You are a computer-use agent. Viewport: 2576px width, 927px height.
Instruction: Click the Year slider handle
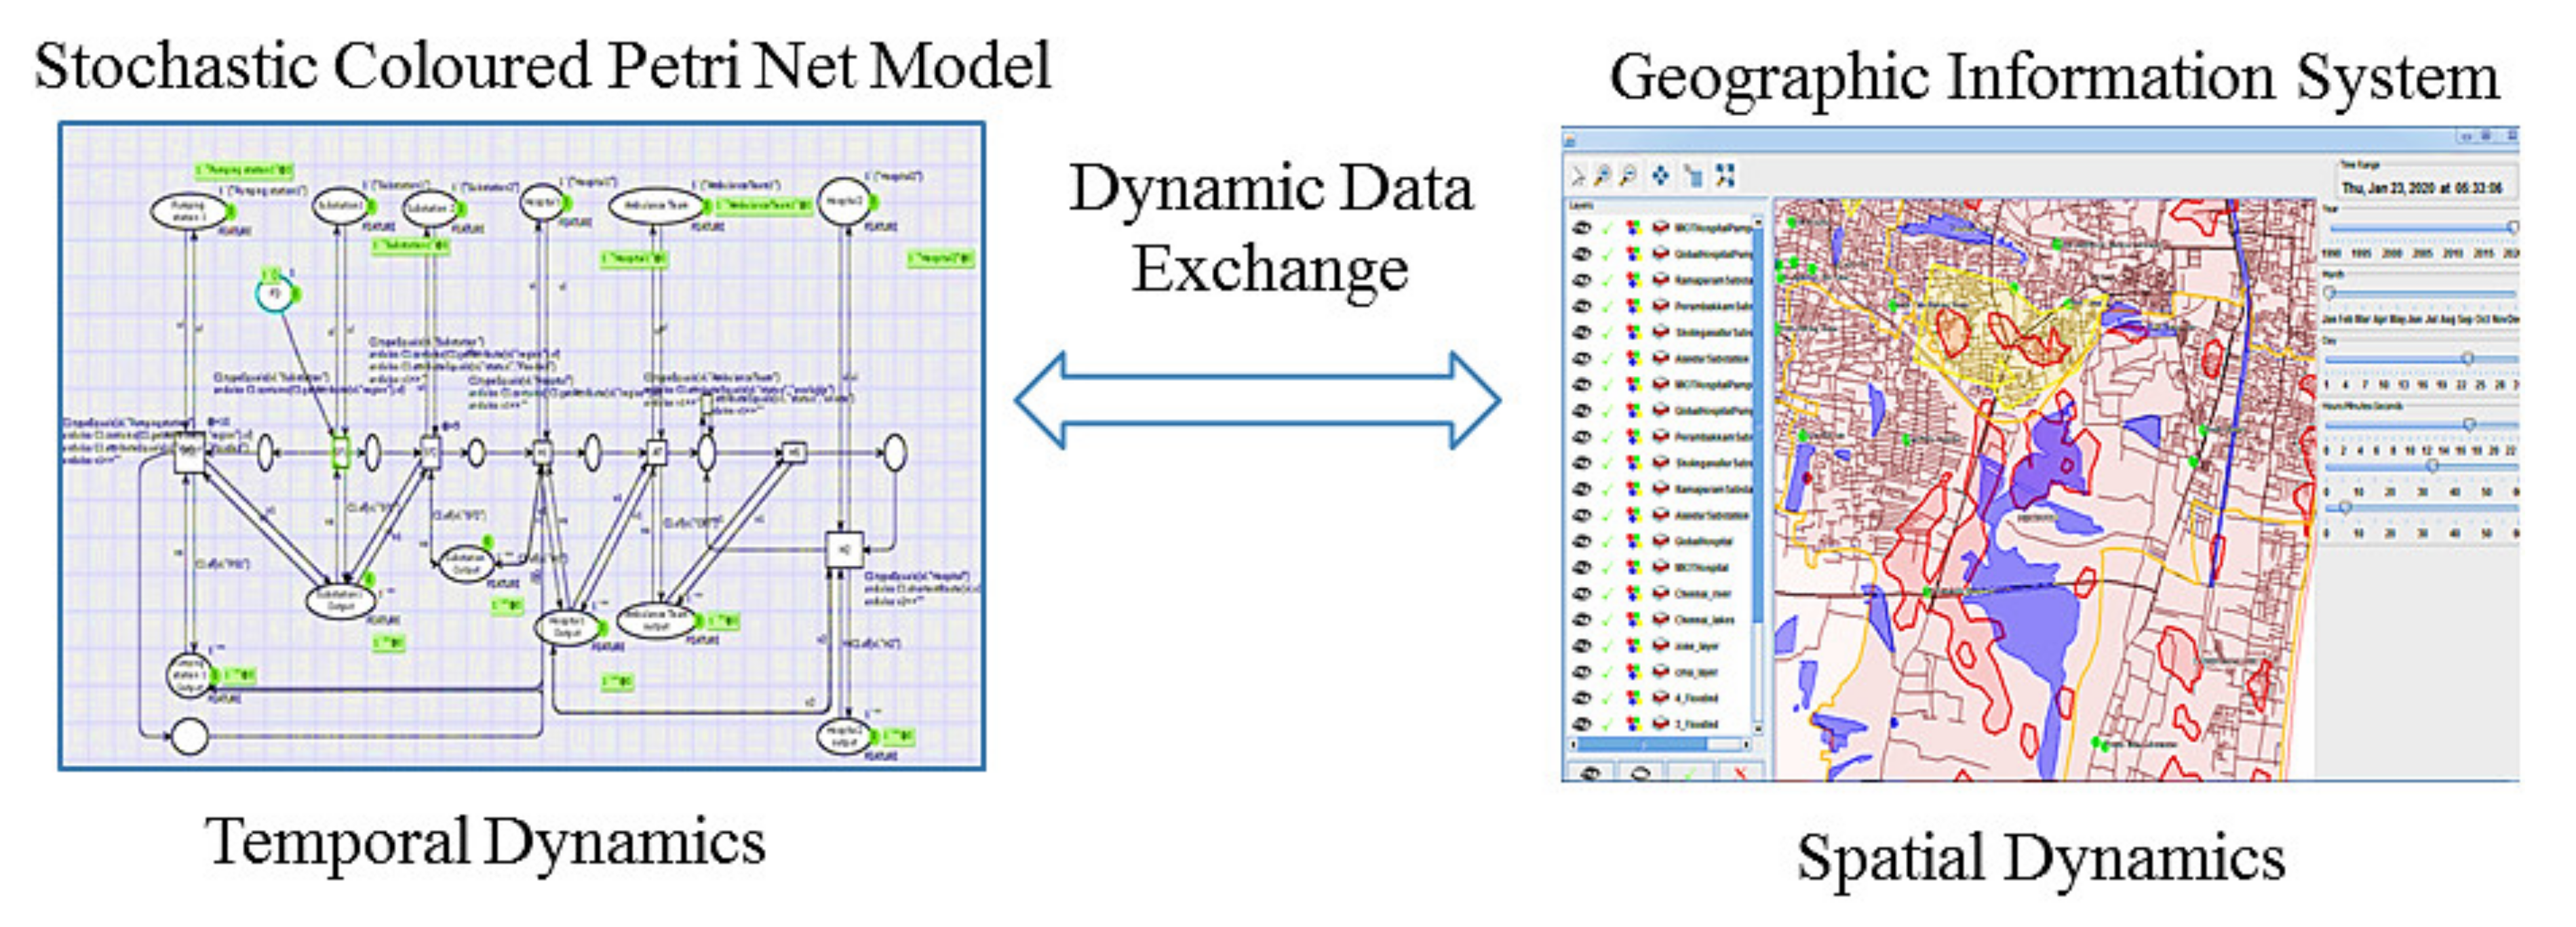[2513, 228]
